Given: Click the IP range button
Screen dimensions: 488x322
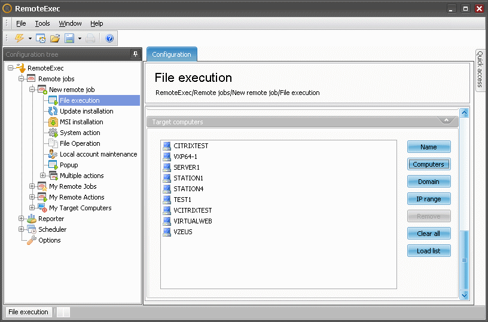Looking at the screenshot, I should click(429, 199).
